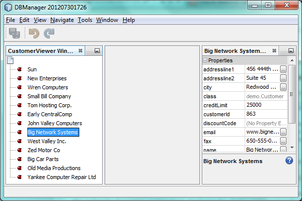The image size is (302, 201).
Task: Minimize the properties panel
Action: [292, 51]
